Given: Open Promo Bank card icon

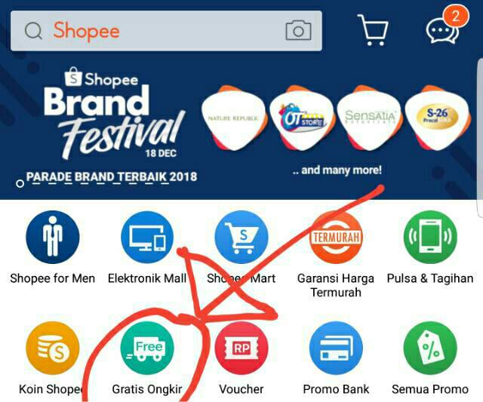Looking at the screenshot, I should click(336, 348).
